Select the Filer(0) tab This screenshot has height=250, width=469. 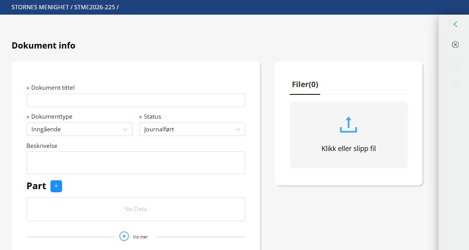point(305,85)
